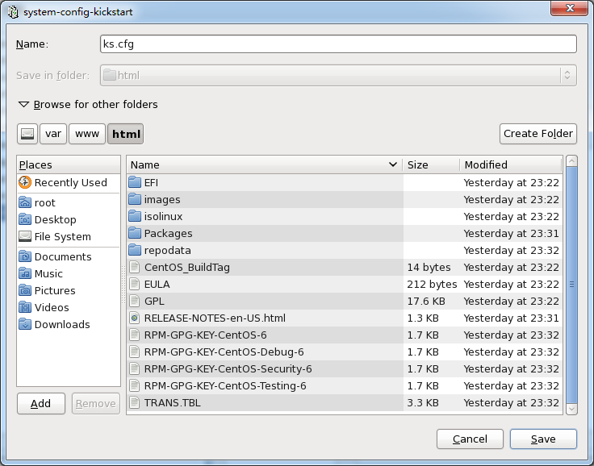The image size is (594, 466).
Task: Add a bookmark with the Add button
Action: click(41, 404)
